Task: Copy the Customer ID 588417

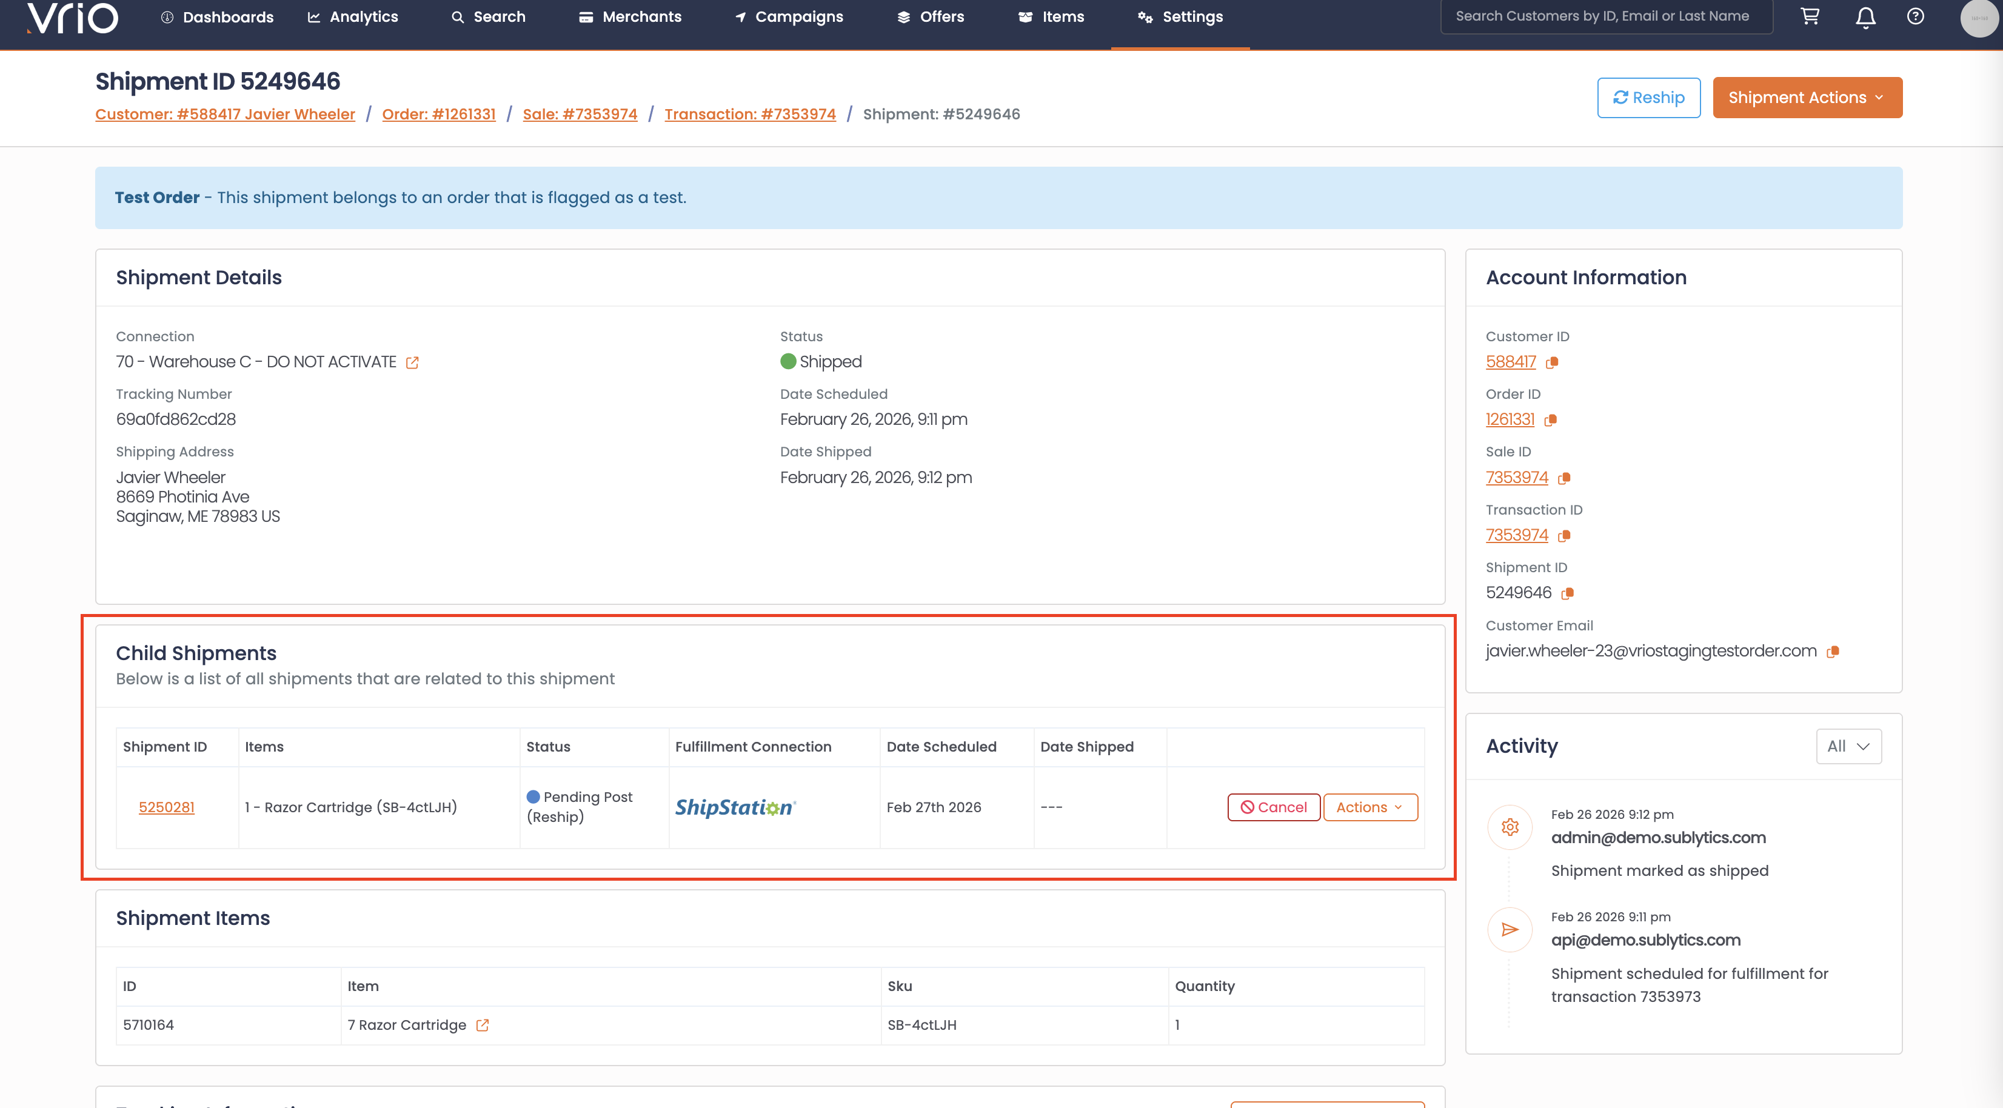Action: coord(1552,362)
